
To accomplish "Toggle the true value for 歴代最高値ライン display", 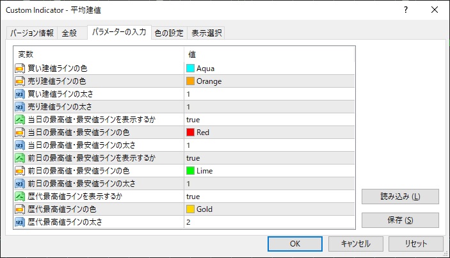I will (193, 197).
